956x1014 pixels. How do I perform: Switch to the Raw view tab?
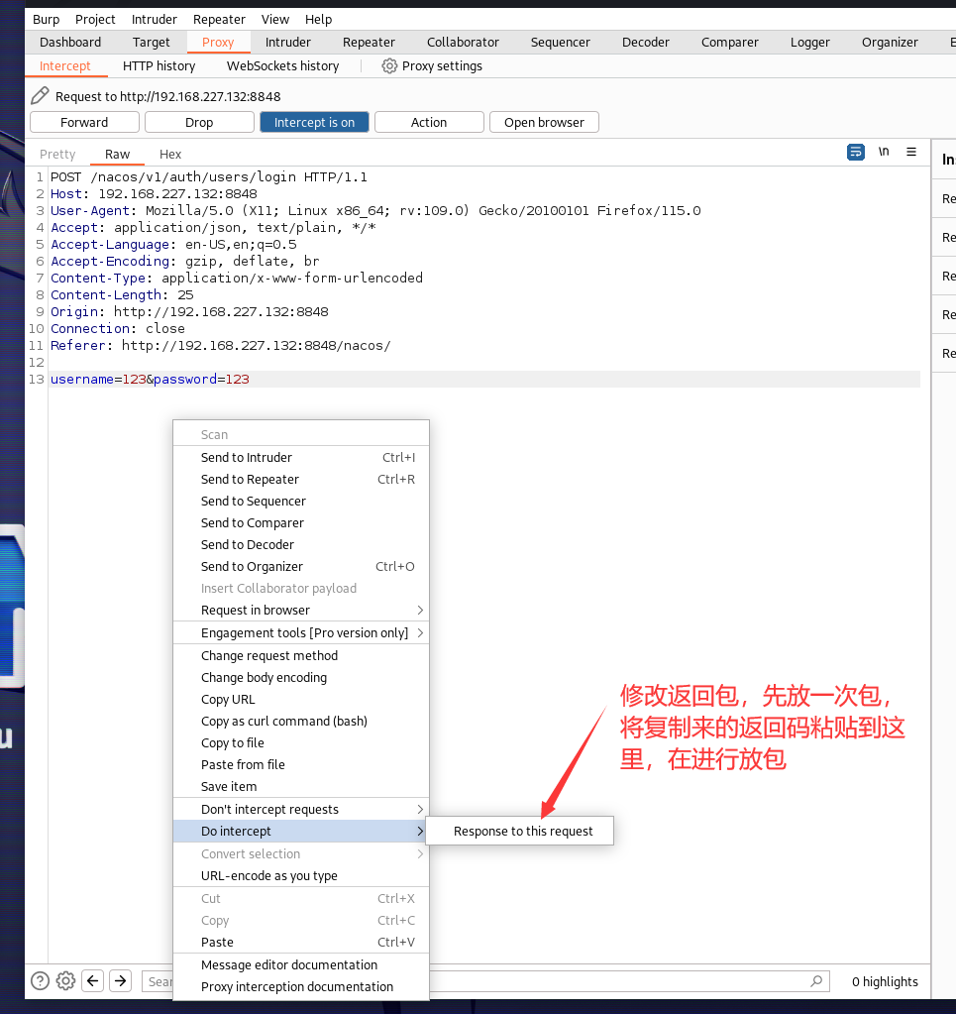click(117, 154)
